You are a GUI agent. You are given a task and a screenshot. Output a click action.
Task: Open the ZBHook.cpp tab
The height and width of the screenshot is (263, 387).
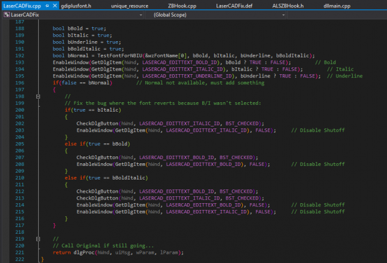click(x=182, y=6)
